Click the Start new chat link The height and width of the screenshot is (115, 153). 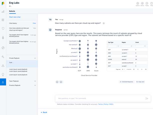click(x=15, y=17)
